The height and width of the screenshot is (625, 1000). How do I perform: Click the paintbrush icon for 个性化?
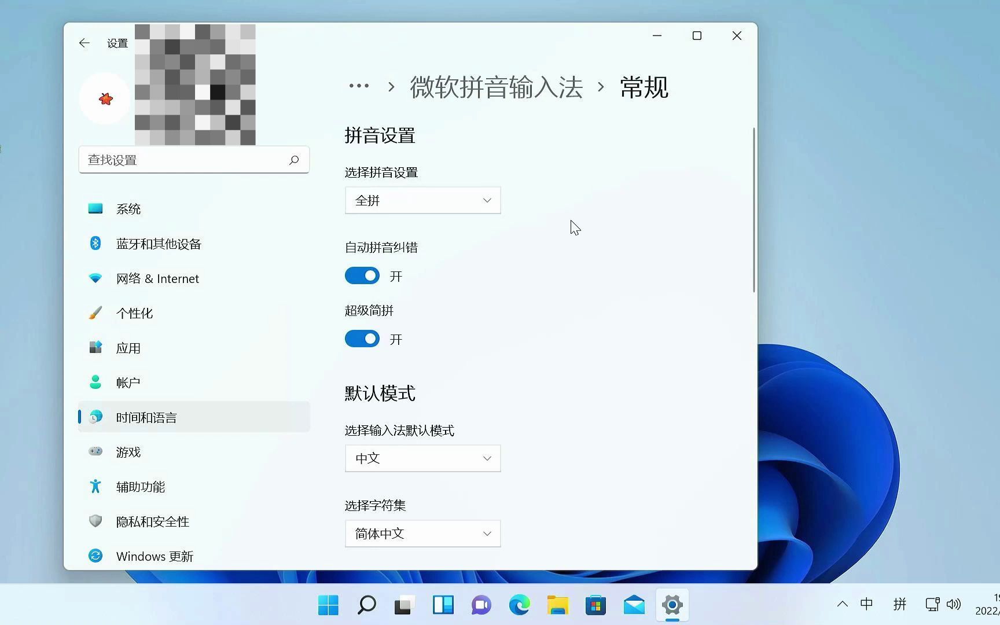coord(95,313)
